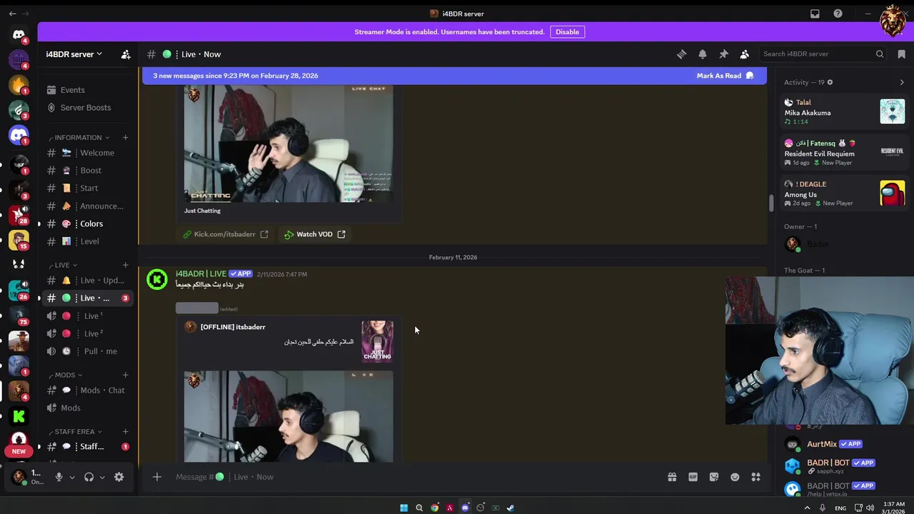914x514 pixels.
Task: Open microphone input options arrow
Action: pos(72,477)
